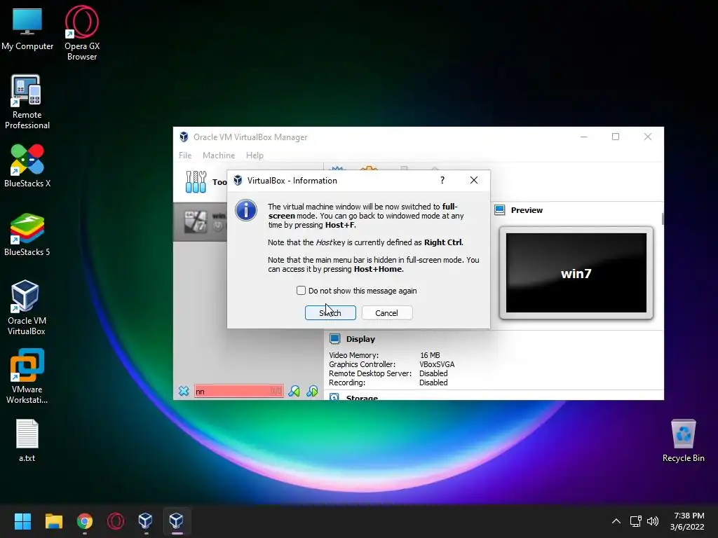The height and width of the screenshot is (538, 718).
Task: Open the Storage section header link
Action: (x=362, y=398)
